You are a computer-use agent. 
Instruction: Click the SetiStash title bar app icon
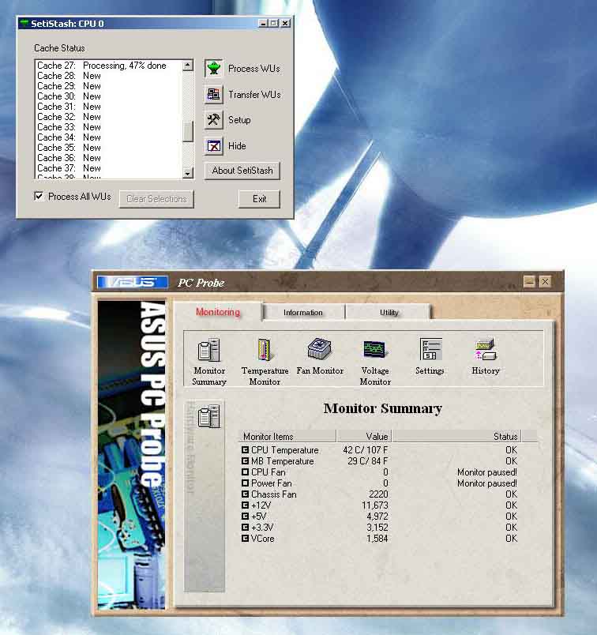(x=24, y=23)
